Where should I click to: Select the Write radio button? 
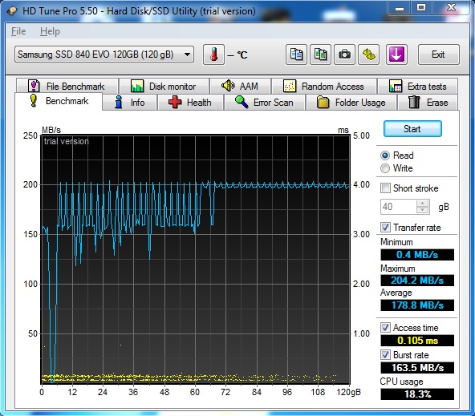click(x=385, y=168)
